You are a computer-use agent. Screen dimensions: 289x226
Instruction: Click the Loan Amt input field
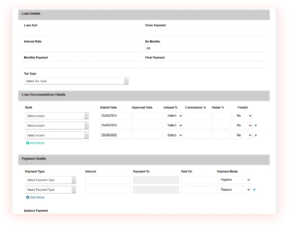(x=83, y=32)
